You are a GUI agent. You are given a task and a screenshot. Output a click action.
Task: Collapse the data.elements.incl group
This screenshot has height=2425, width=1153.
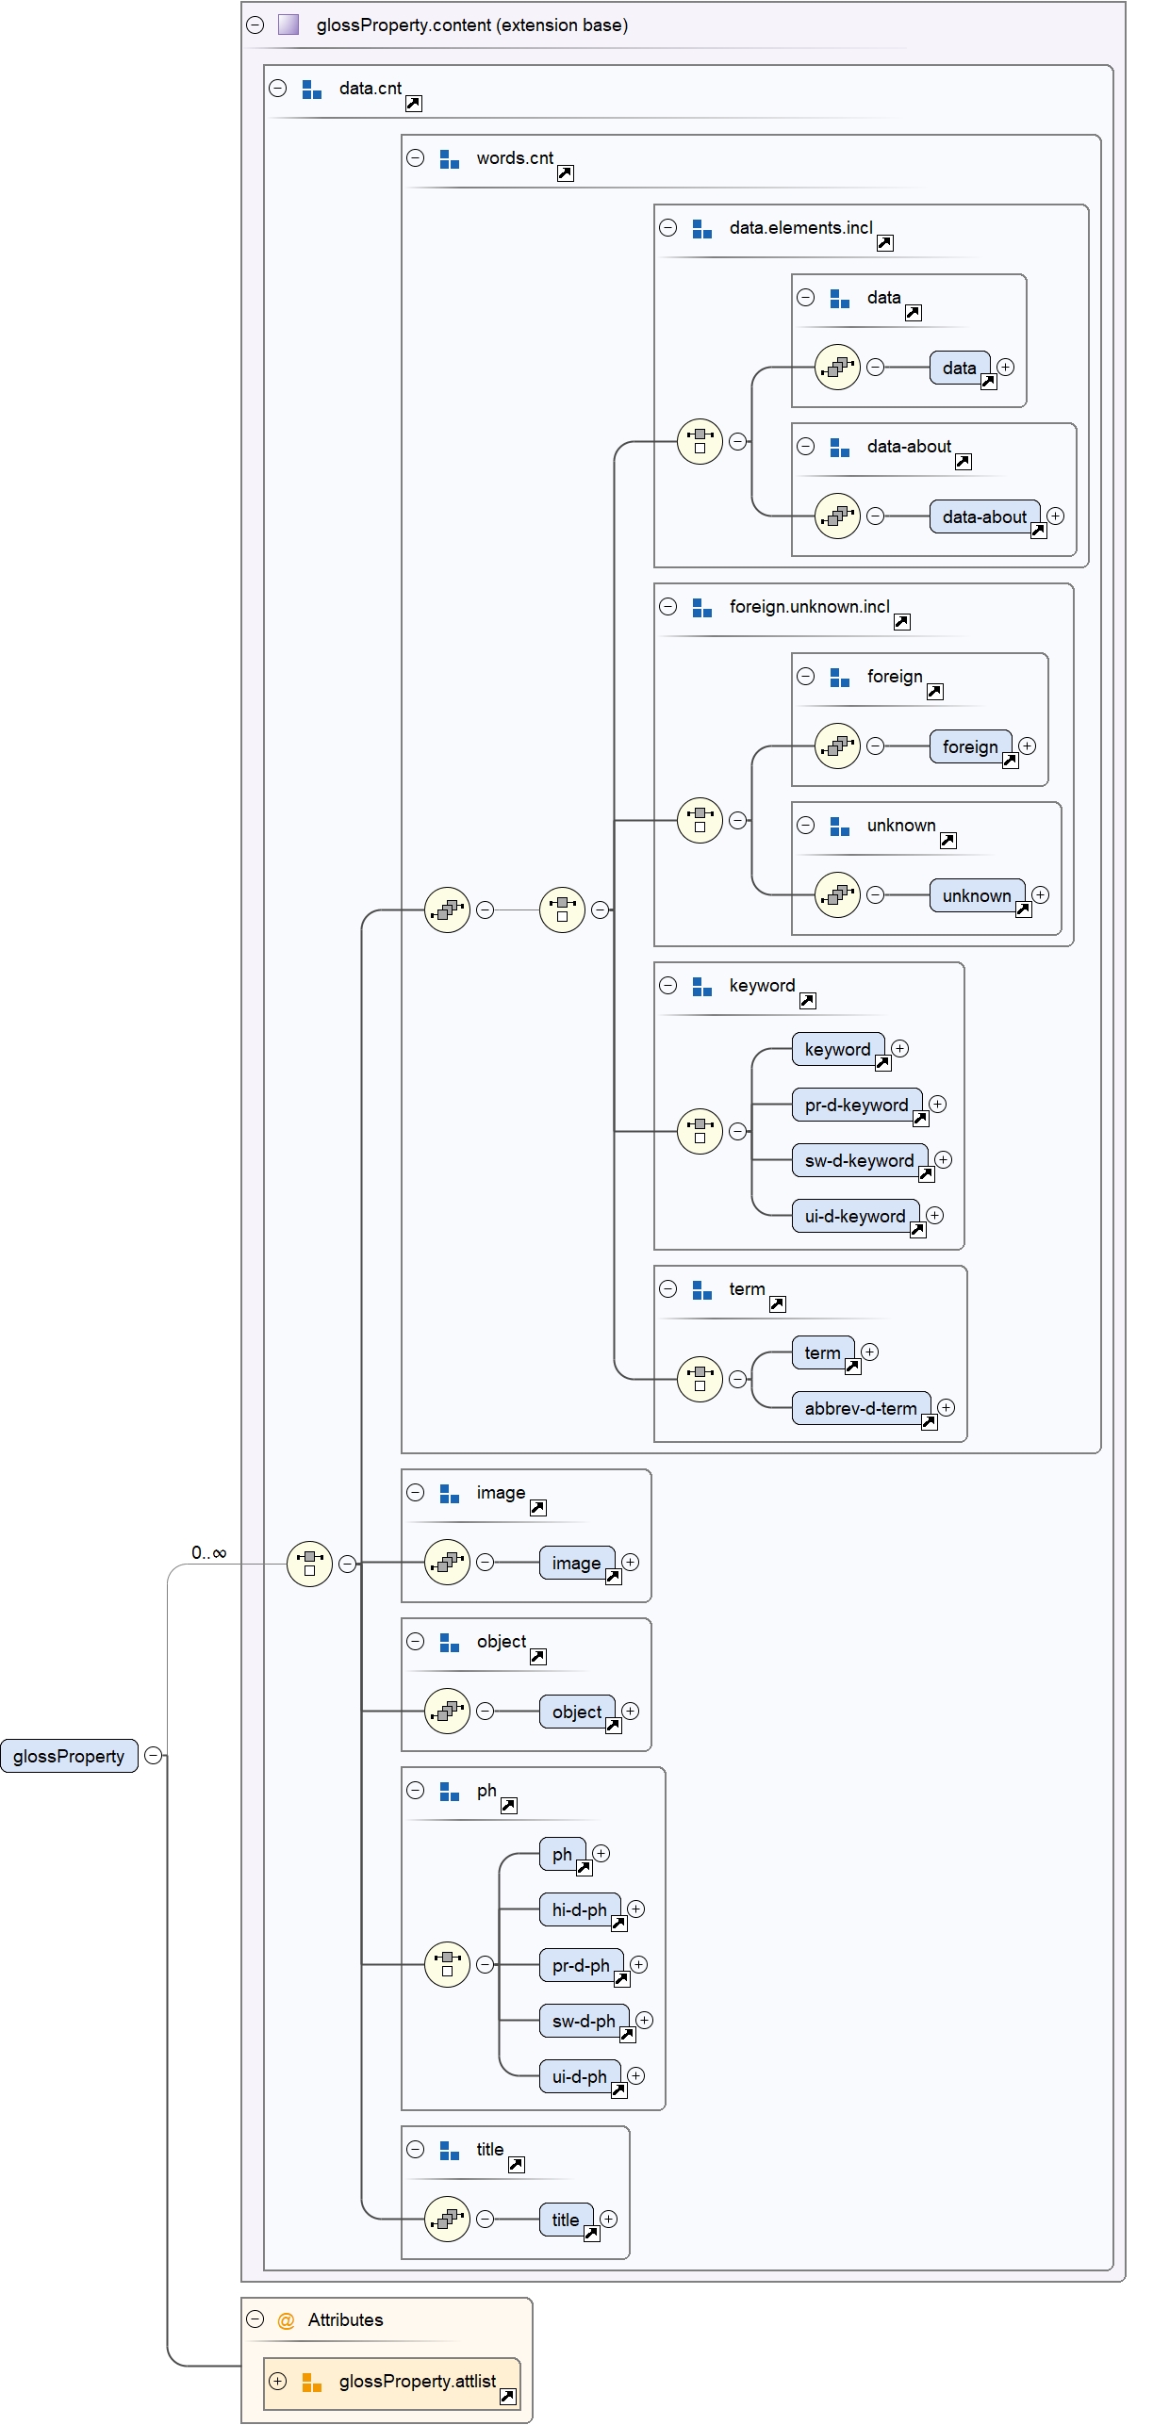[x=668, y=228]
